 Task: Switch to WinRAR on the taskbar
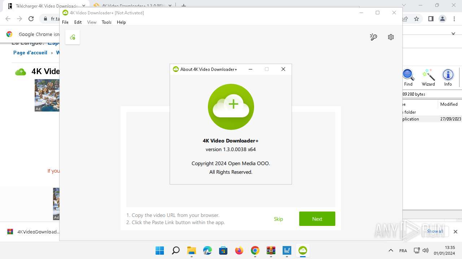(x=271, y=250)
